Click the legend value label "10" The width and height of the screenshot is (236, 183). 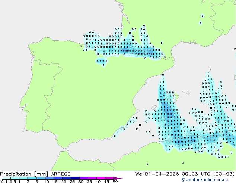coord(47,182)
